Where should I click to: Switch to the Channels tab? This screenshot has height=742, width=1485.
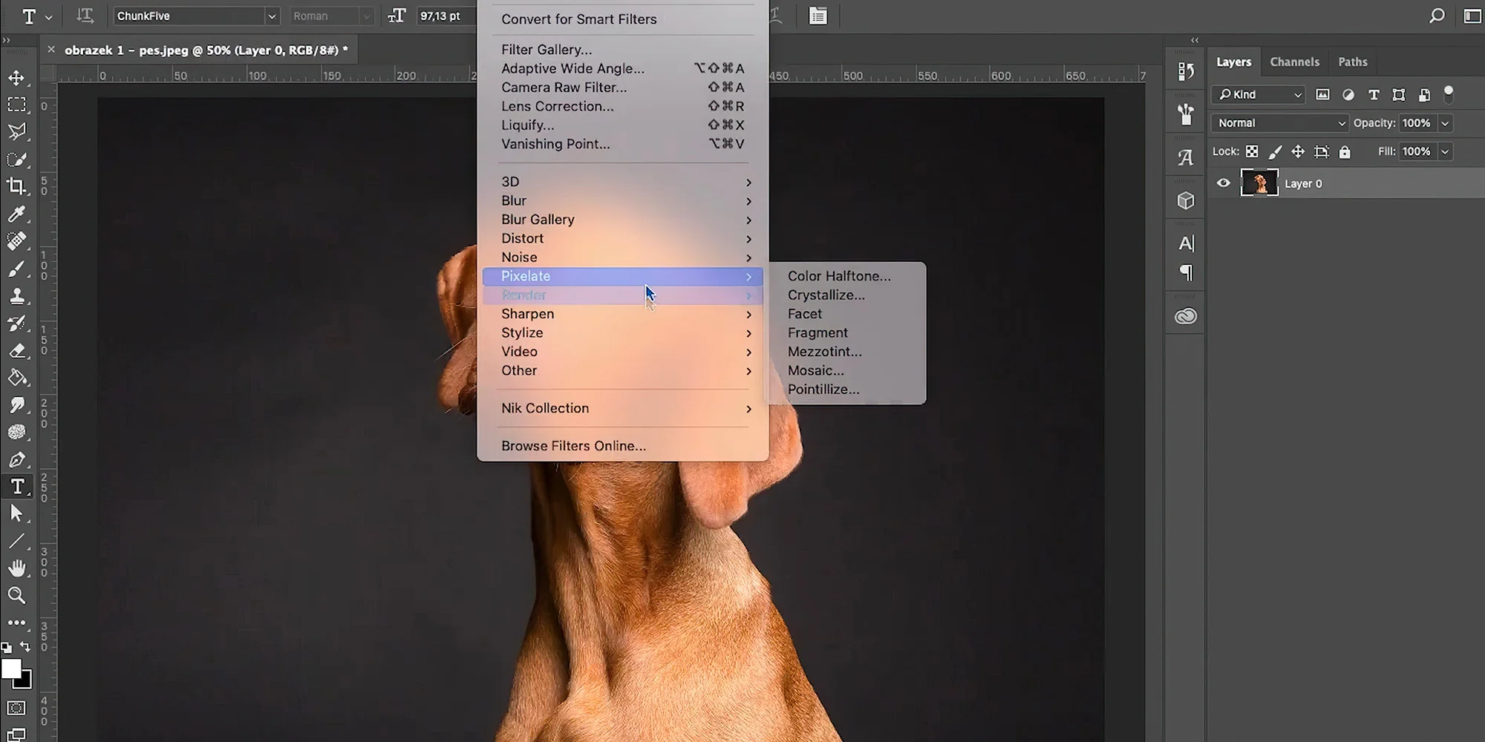[x=1295, y=62]
